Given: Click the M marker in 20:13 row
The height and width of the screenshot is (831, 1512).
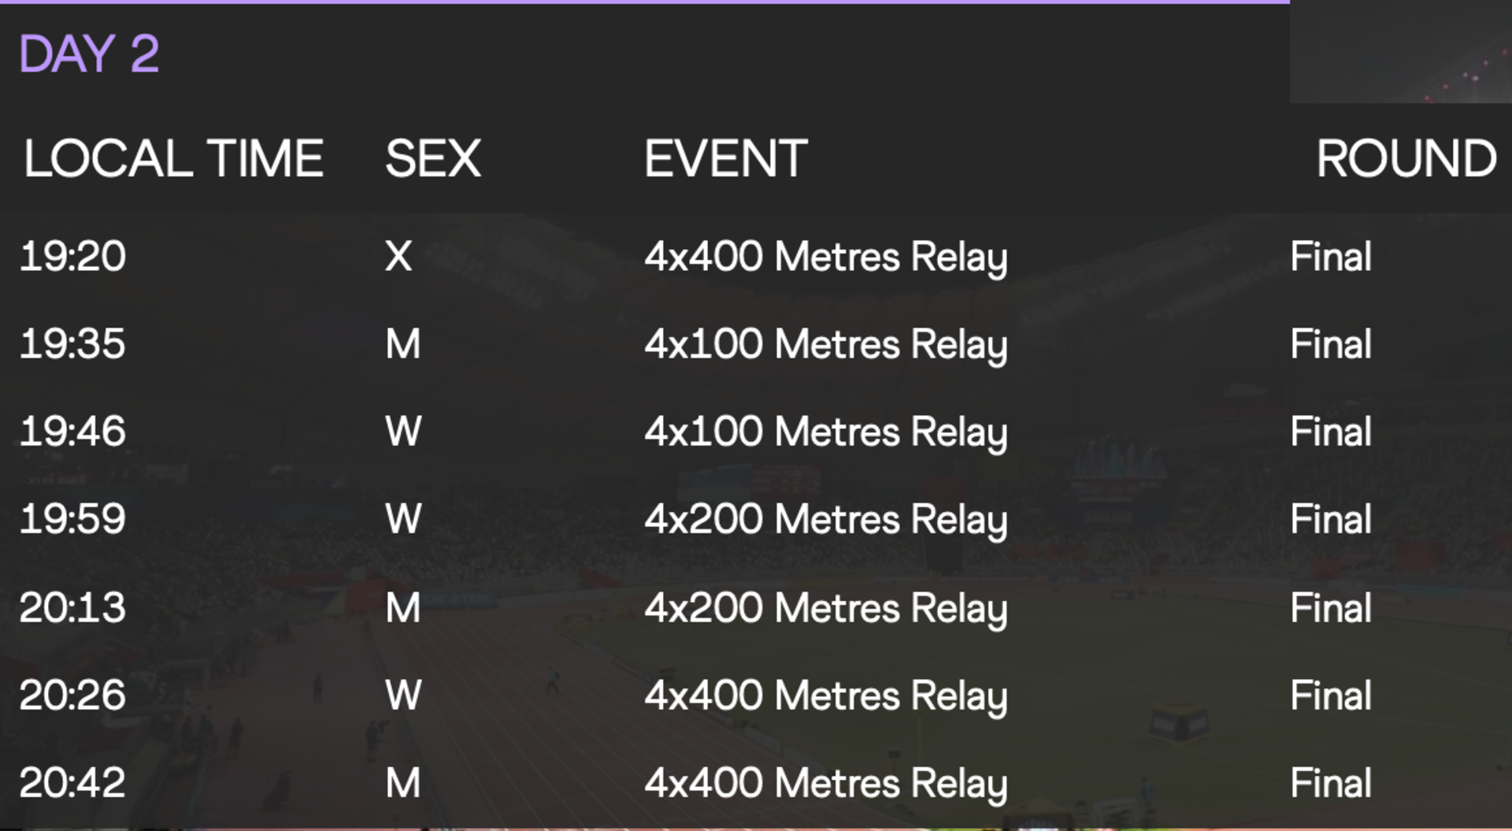Looking at the screenshot, I should [403, 607].
